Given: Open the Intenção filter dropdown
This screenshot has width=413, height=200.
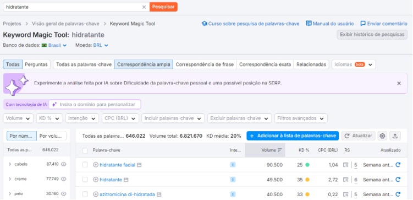Looking at the screenshot, I should coord(82,118).
